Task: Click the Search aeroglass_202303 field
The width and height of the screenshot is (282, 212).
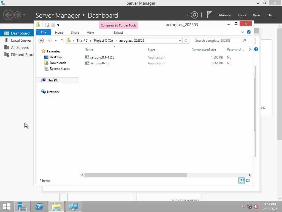Action: [221, 41]
